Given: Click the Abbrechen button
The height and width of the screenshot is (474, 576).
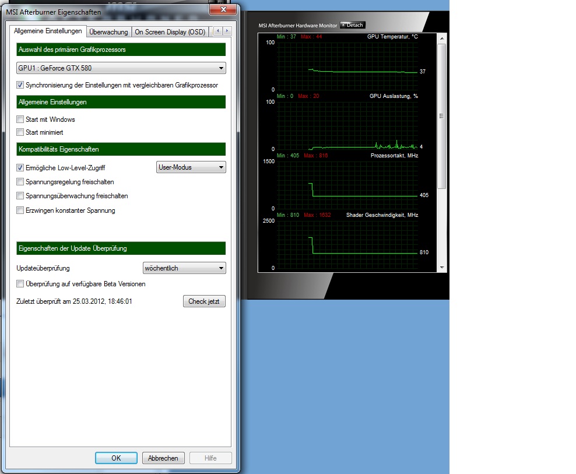Looking at the screenshot, I should click(163, 458).
